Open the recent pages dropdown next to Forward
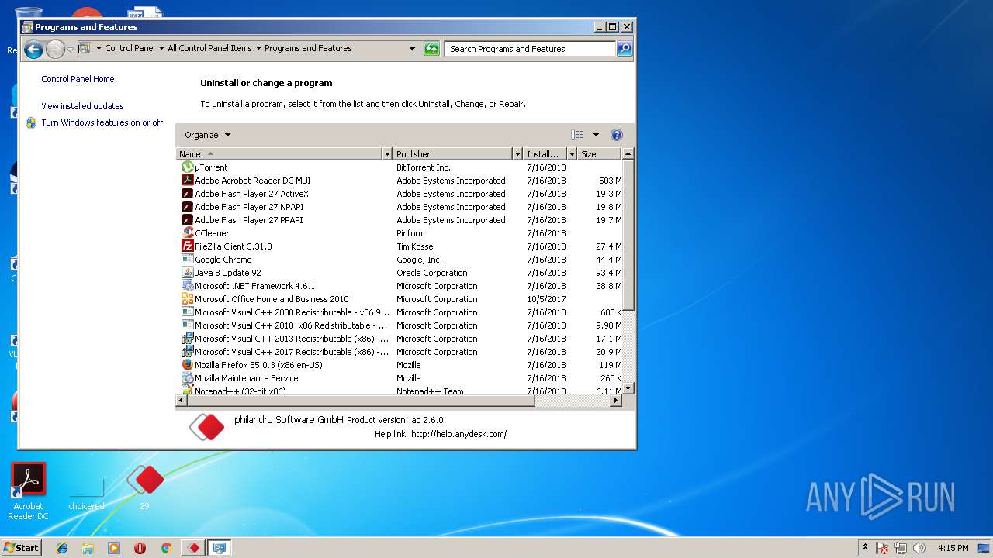Screen dimensions: 993x558 pyautogui.click(x=71, y=50)
